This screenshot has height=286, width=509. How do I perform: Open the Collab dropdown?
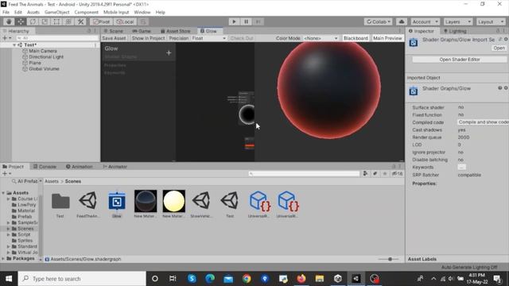click(x=379, y=21)
